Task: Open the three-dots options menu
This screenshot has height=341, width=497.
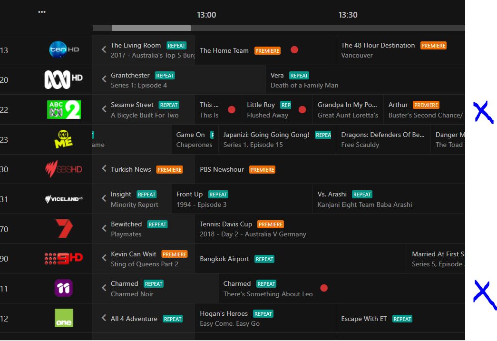Action: (x=42, y=12)
